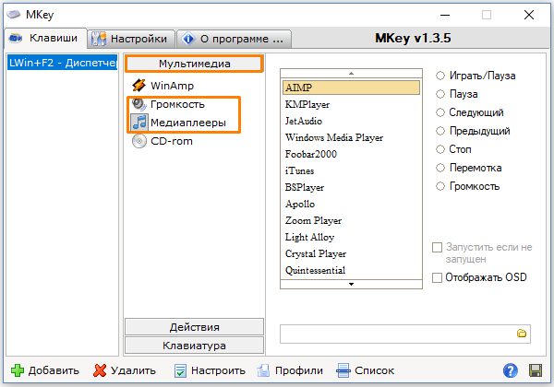Click the WinAmp item label
The width and height of the screenshot is (554, 387).
172,86
